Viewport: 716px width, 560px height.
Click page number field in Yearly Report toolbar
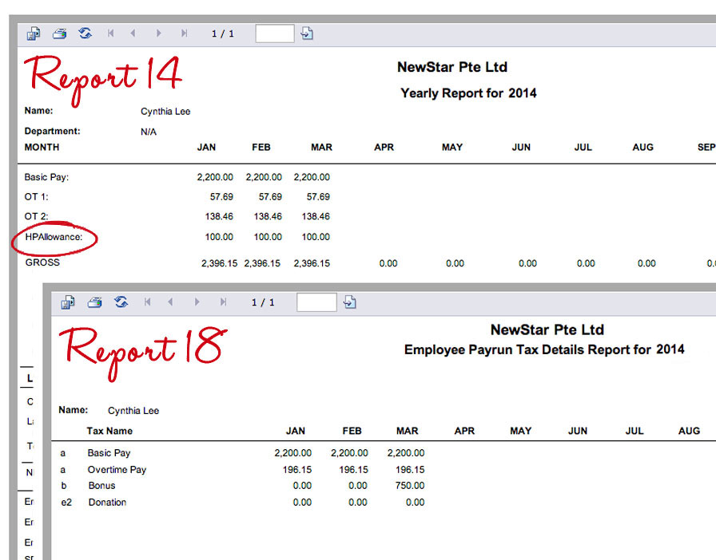274,34
